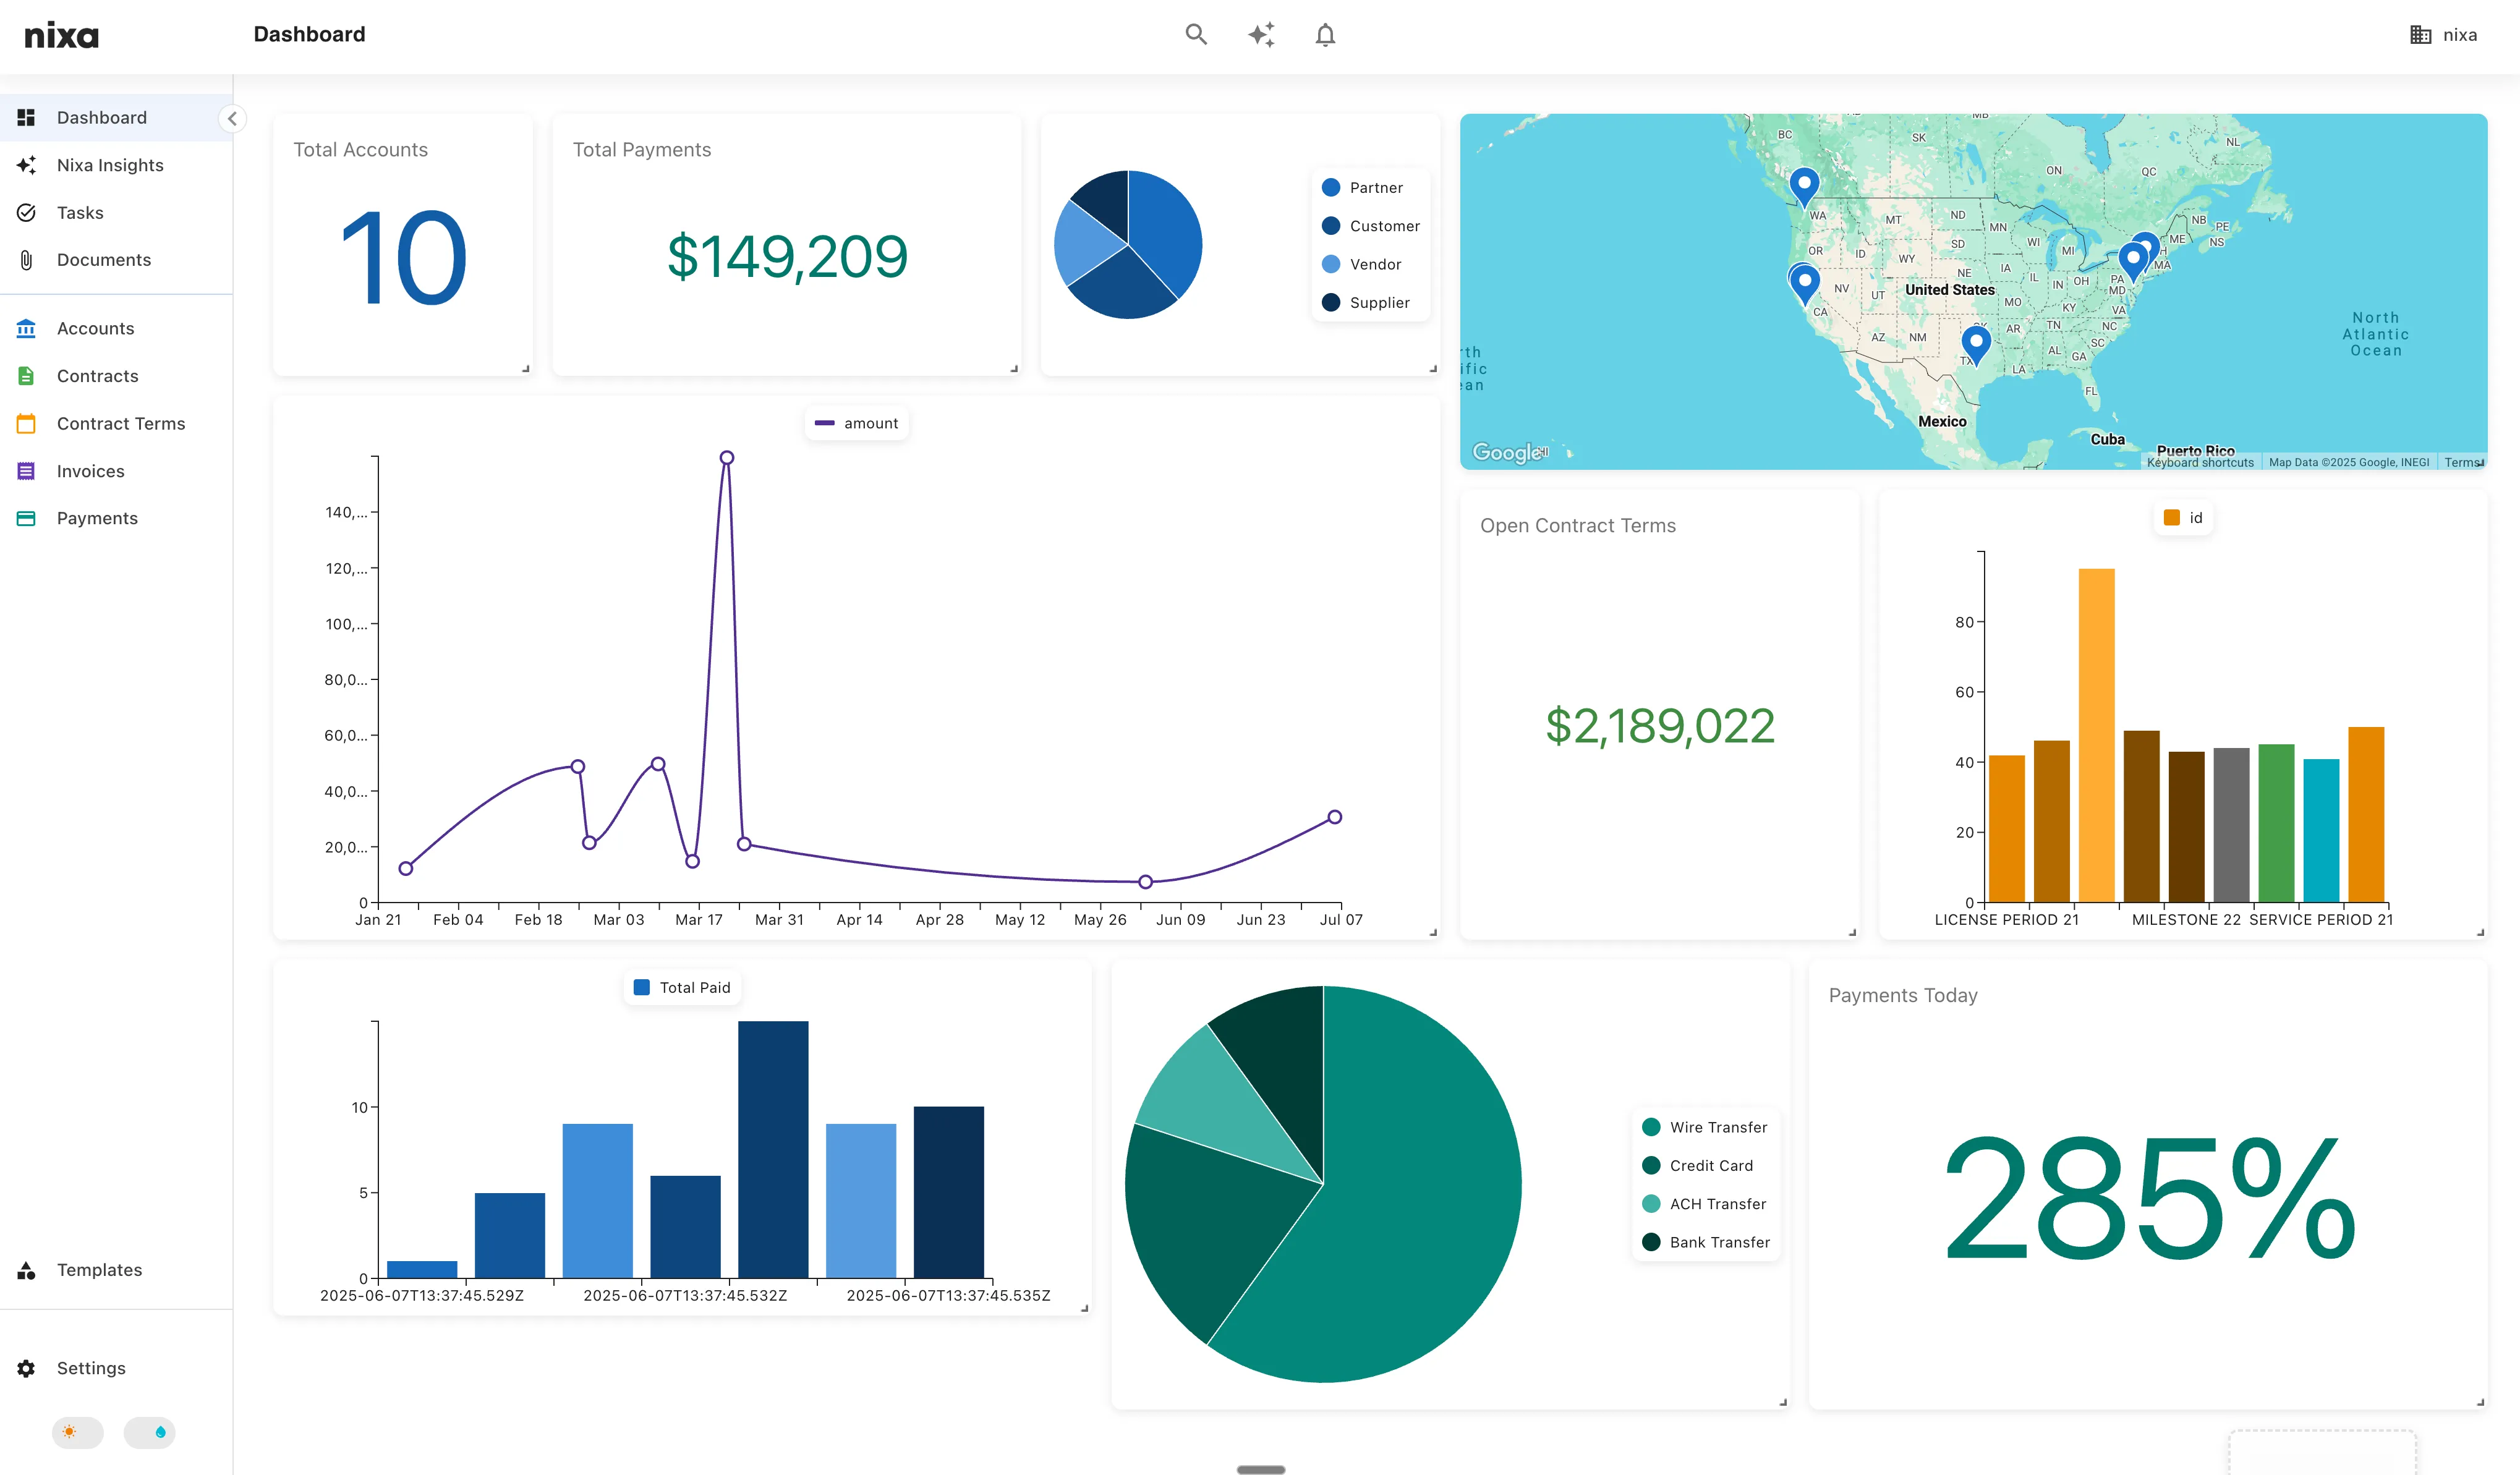Select the Contracts document icon in sidebar
This screenshot has height=1475, width=2520.
point(26,375)
